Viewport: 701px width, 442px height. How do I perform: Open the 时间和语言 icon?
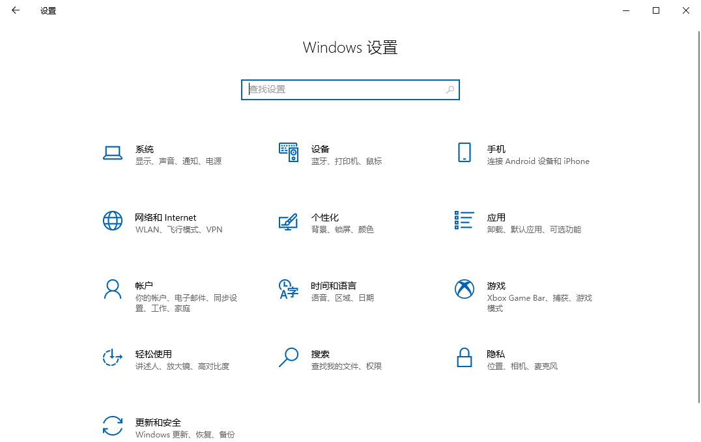pos(289,289)
